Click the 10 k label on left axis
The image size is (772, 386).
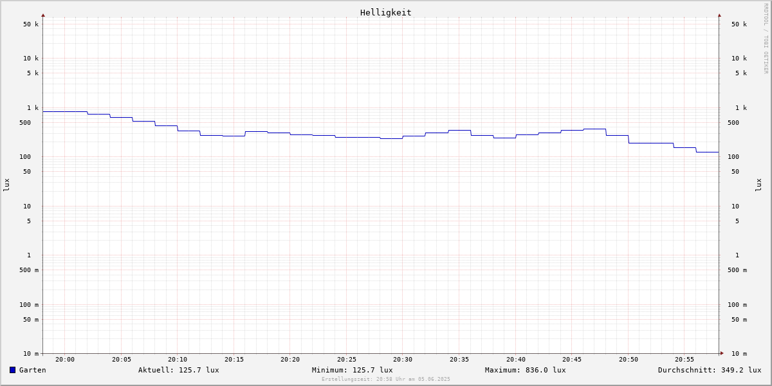pos(31,59)
